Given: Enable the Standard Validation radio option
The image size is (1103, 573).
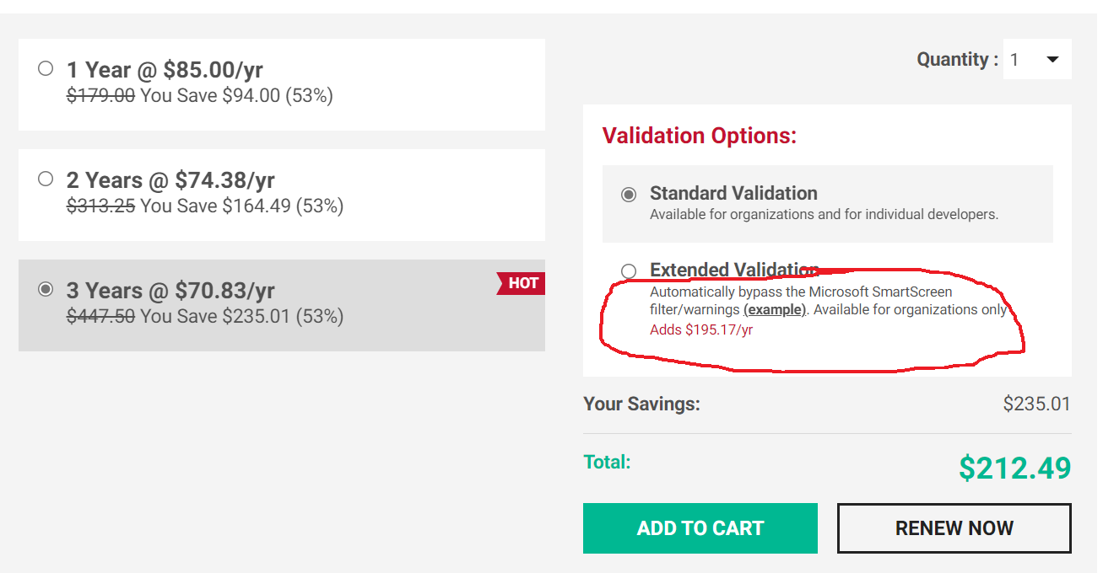Looking at the screenshot, I should [629, 195].
